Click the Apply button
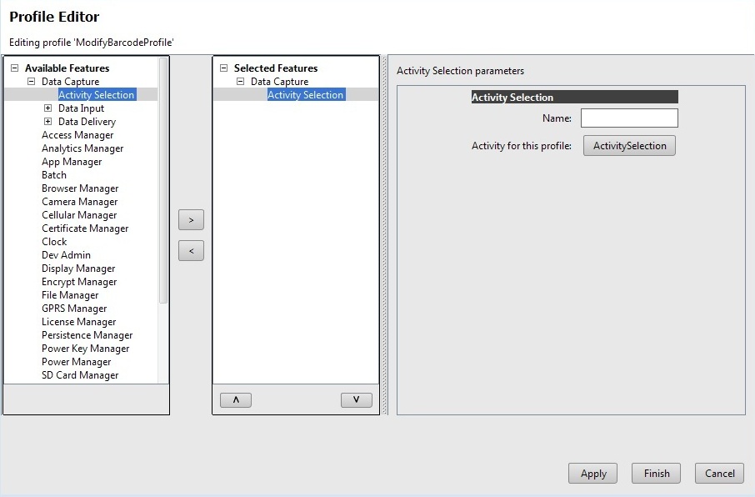755x497 pixels. [593, 474]
